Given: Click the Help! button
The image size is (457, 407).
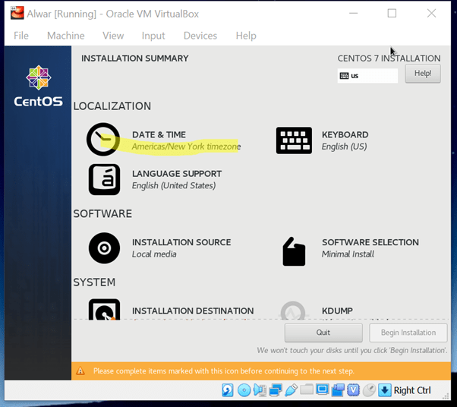Looking at the screenshot, I should point(423,74).
